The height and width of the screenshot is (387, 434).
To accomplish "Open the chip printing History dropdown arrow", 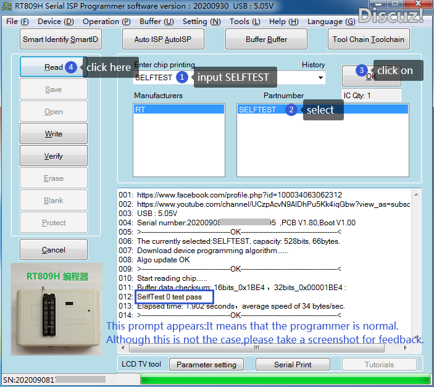I will pos(320,78).
